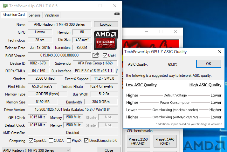The height and width of the screenshot is (152, 227).
Task: Click the GPU field reading Hawaii
Action: (x=40, y=32)
